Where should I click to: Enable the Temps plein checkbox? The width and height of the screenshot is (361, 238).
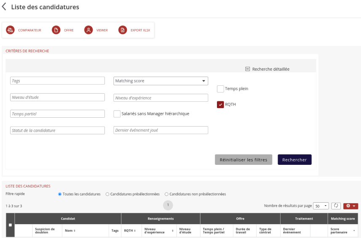tap(220, 89)
